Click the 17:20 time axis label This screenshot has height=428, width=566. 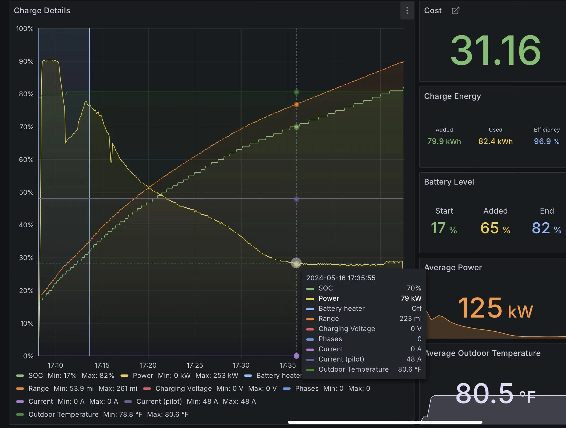[148, 365]
